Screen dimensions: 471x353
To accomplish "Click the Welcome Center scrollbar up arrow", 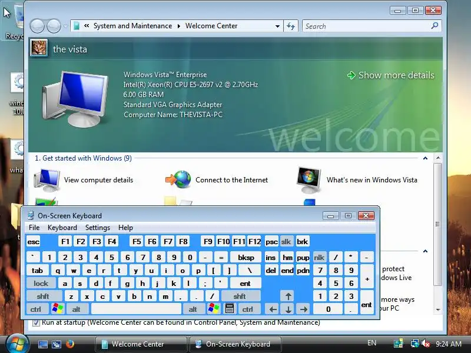I will pos(438,158).
